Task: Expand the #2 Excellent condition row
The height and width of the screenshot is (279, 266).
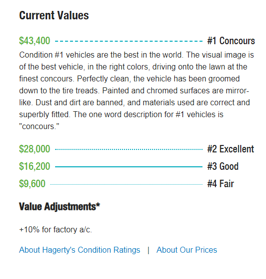Action: click(136, 149)
